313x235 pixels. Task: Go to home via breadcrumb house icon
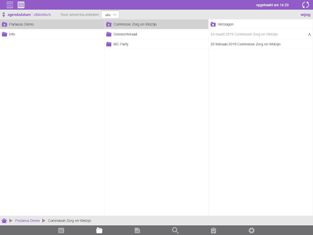click(x=4, y=220)
